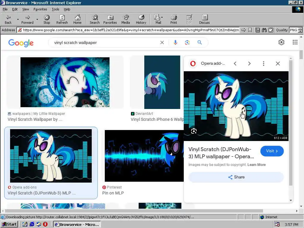Viewport: 304px width, 228px height.
Task: Open the File menu
Action: click(x=5, y=9)
